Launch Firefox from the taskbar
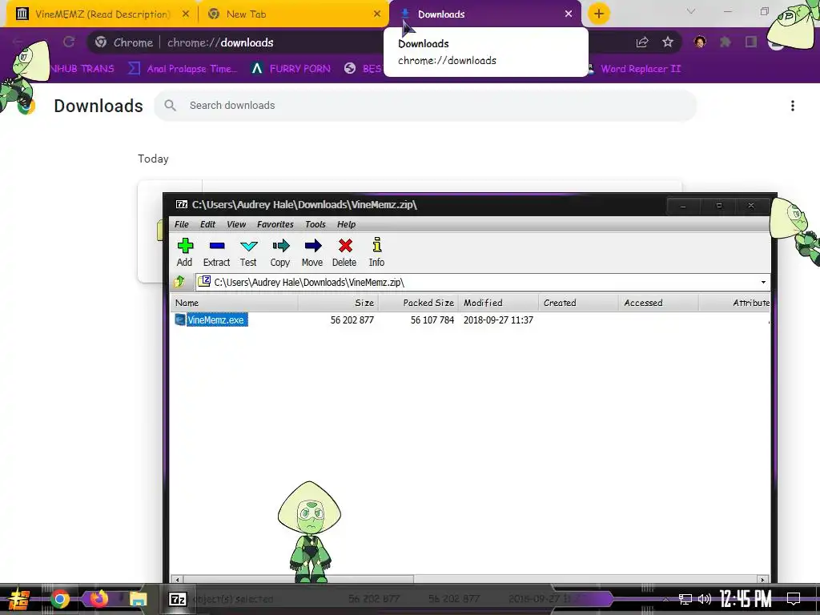820x615 pixels. 98,598
